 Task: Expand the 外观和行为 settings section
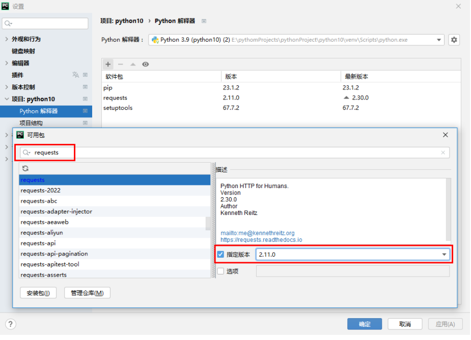(7, 39)
